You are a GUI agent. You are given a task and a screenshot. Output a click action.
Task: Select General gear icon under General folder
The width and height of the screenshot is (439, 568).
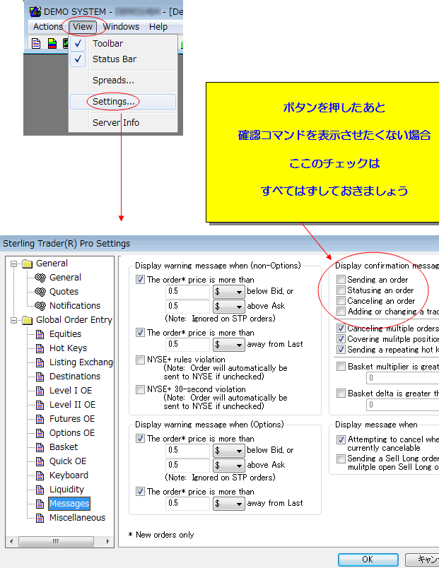40,278
